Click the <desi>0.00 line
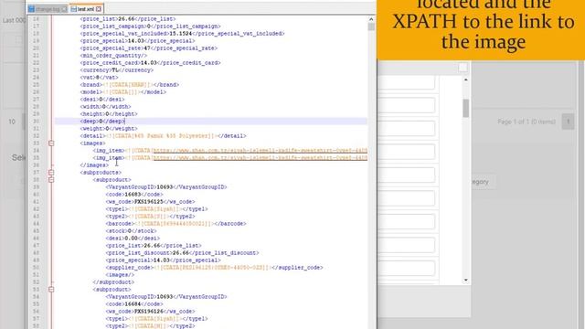The width and height of the screenshot is (585, 329). pos(133,239)
